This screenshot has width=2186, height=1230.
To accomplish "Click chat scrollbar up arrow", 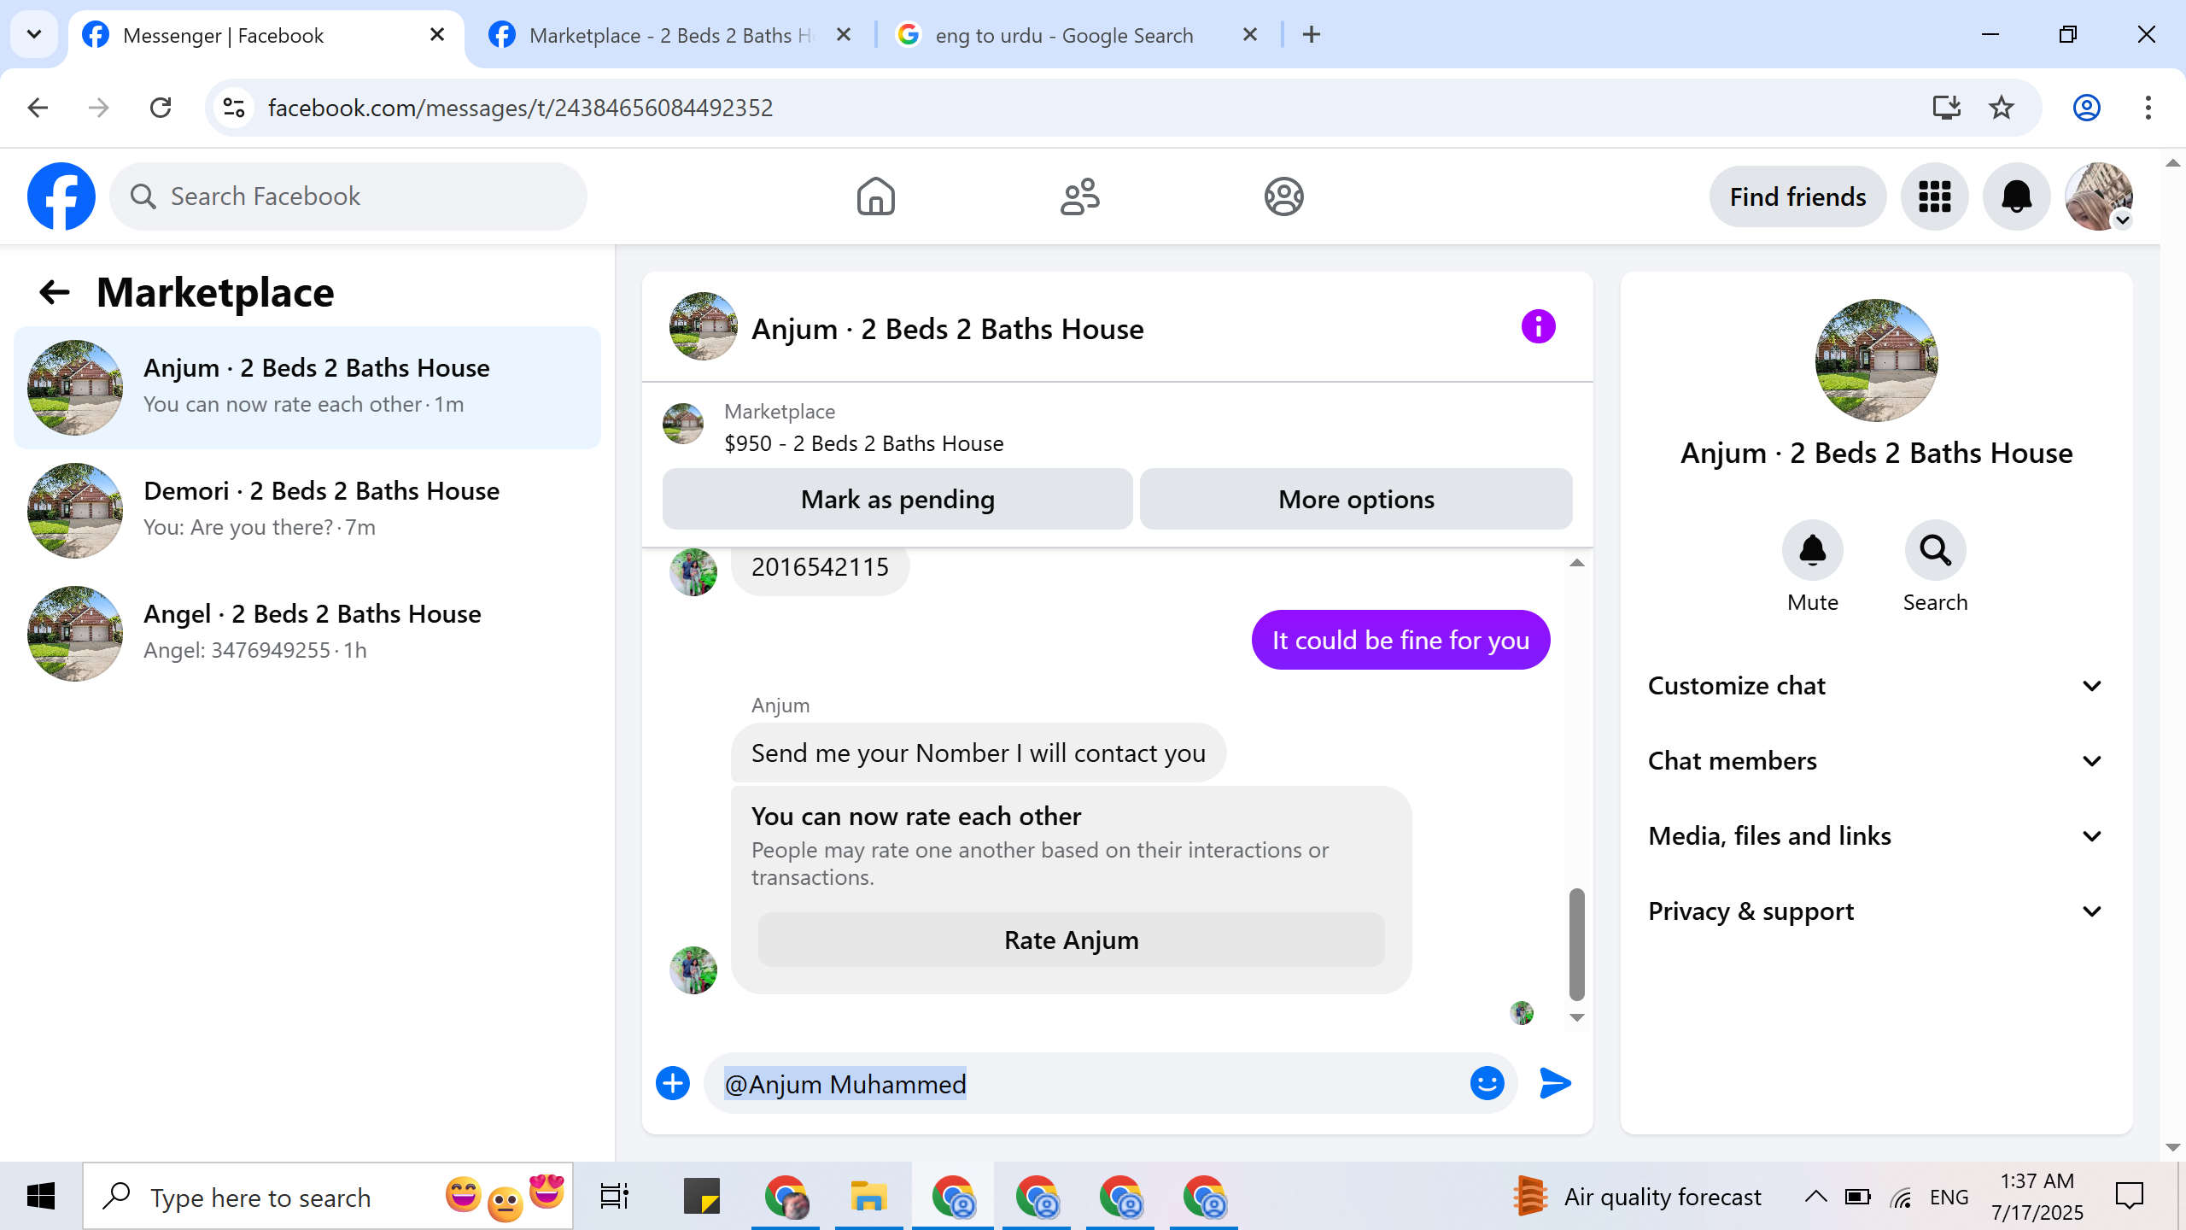I will pyautogui.click(x=1577, y=563).
